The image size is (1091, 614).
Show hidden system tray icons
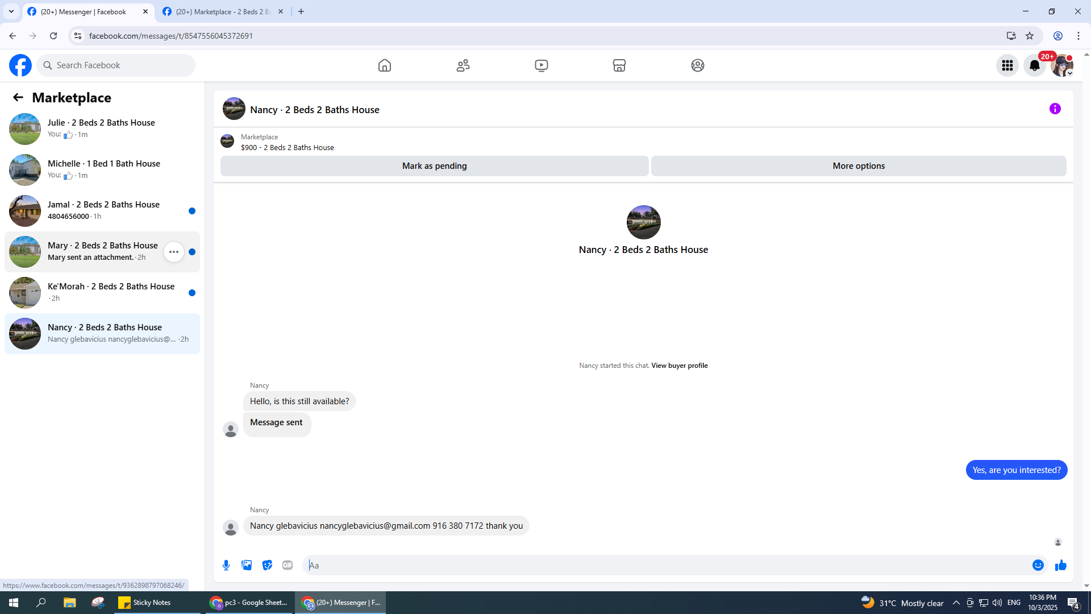click(956, 603)
